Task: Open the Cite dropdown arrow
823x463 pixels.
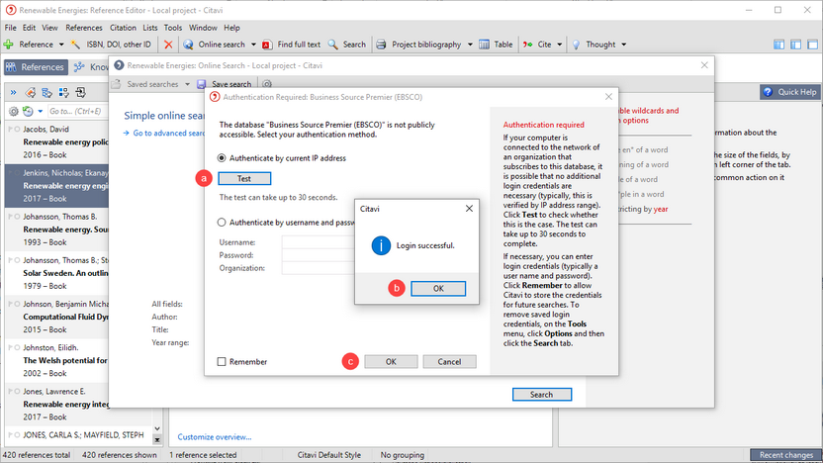Action: pyautogui.click(x=560, y=45)
